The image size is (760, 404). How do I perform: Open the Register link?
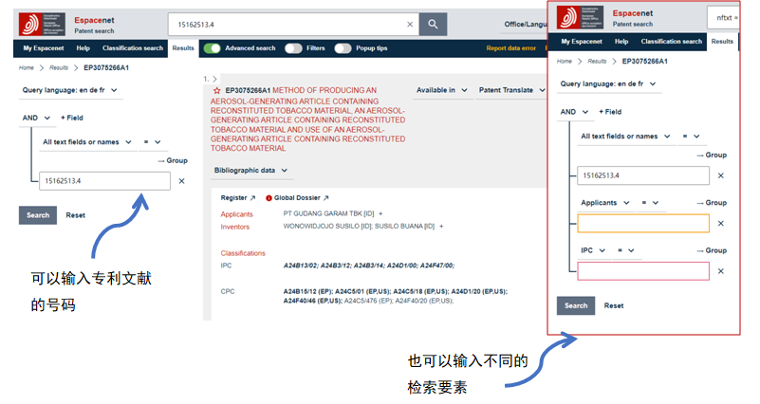point(238,198)
